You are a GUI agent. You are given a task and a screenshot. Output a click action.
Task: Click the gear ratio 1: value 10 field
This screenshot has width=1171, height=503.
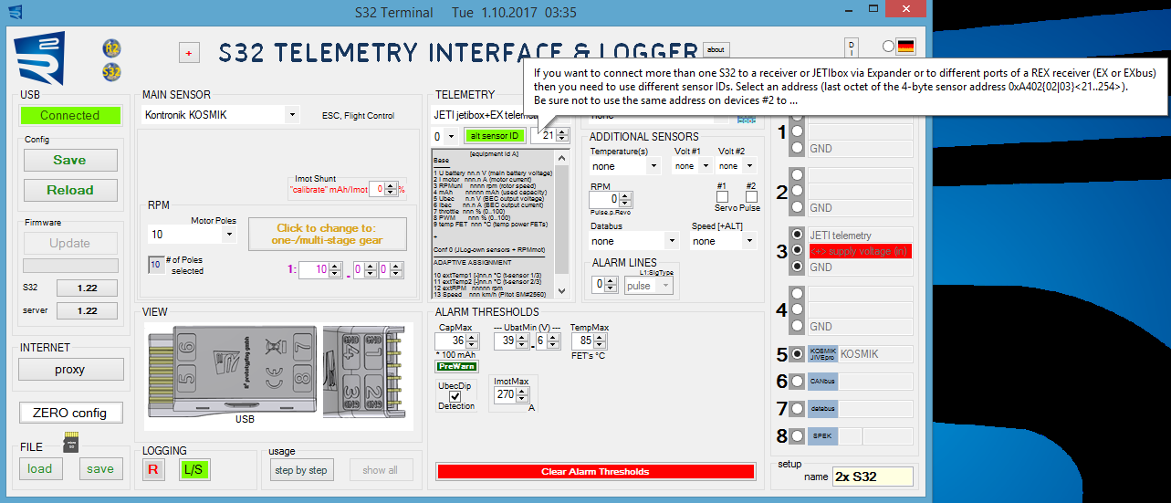point(315,269)
